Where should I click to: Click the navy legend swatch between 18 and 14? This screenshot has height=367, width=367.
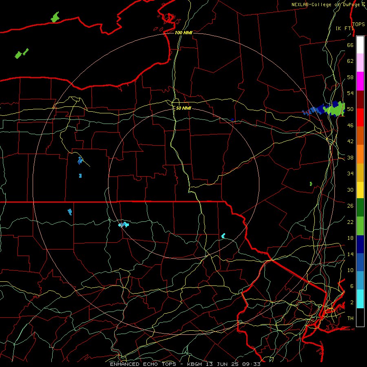pyautogui.click(x=360, y=244)
